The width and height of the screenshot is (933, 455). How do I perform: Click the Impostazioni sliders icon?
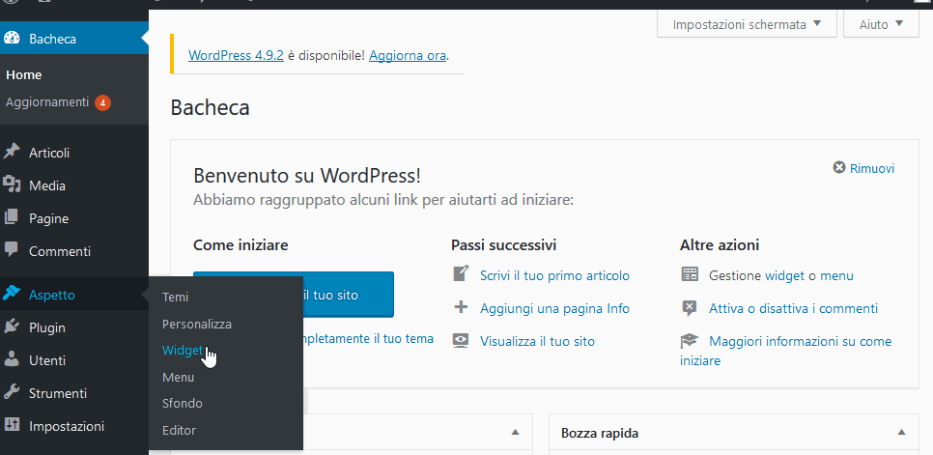coord(11,425)
